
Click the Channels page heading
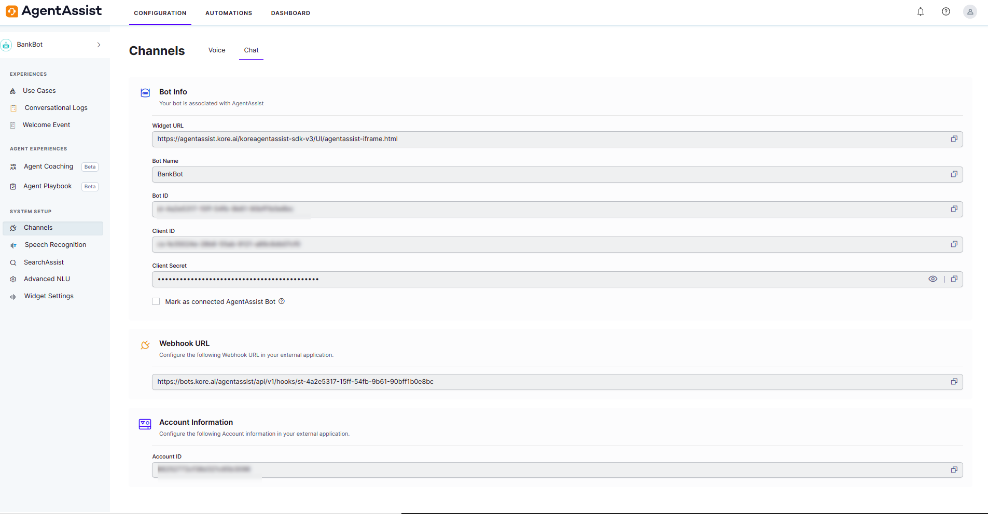[157, 51]
